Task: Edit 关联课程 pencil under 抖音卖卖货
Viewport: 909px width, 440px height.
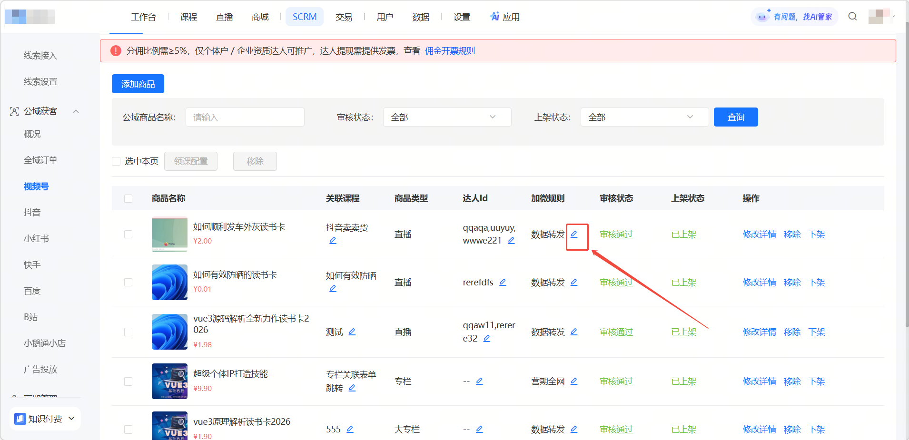Action: click(x=333, y=241)
